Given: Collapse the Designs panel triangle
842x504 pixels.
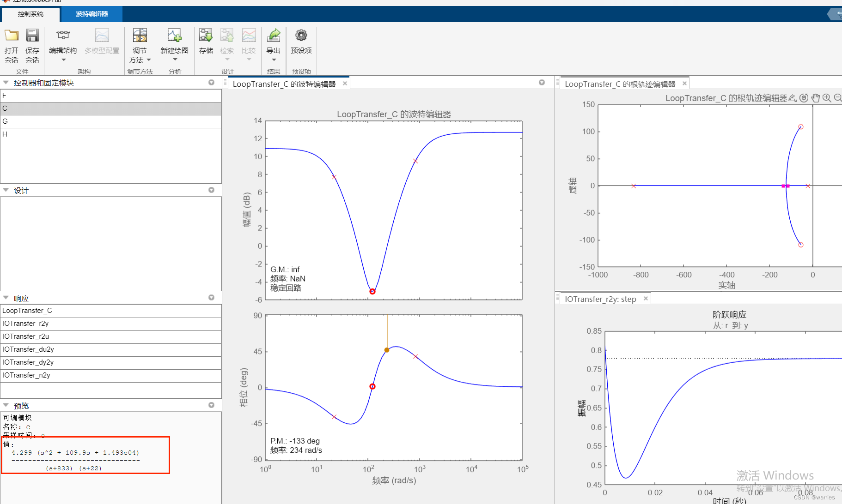Looking at the screenshot, I should tap(6, 190).
